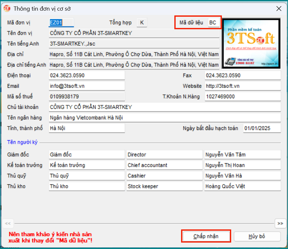The width and height of the screenshot is (288, 249).
Task: Select the Tên ngân hàng field
Action: [165, 118]
